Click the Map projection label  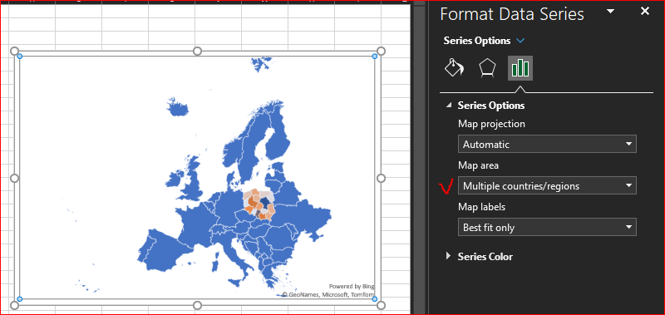pos(491,124)
